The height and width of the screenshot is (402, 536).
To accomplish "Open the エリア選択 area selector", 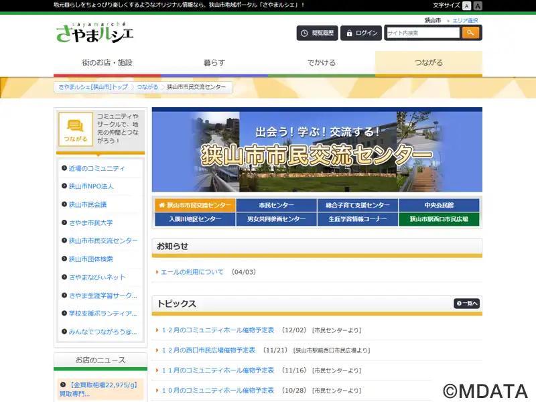I will [465, 21].
